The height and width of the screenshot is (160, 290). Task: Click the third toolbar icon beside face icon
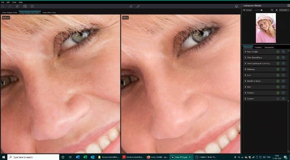(x=32, y=6)
